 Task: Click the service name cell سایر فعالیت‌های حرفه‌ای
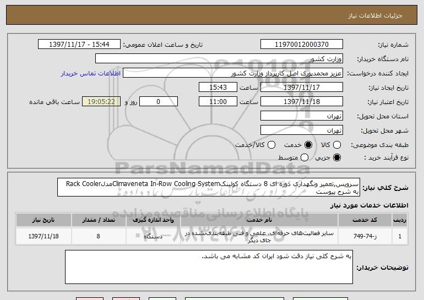coord(259,237)
